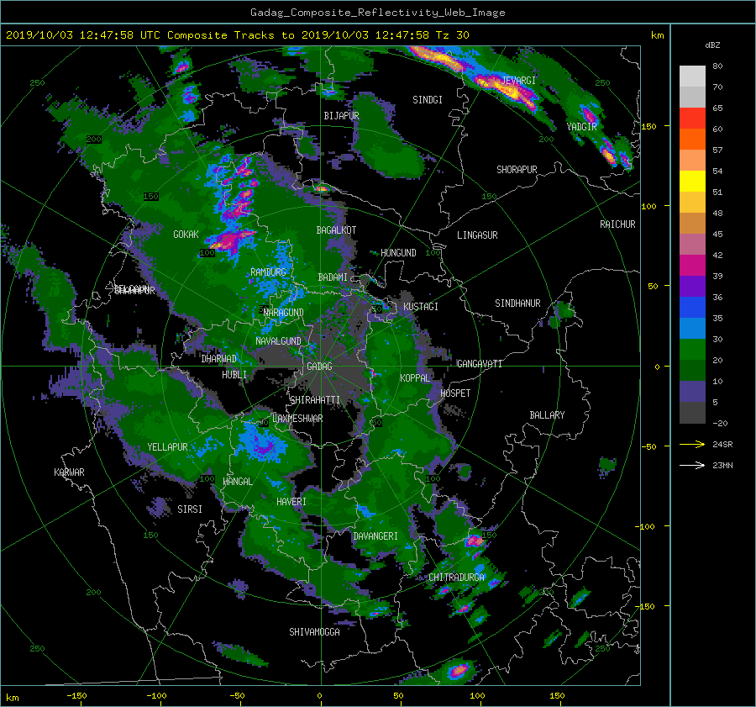Pick the light gray 70–80 dBZ swatch
This screenshot has width=756, height=707.
pos(692,77)
